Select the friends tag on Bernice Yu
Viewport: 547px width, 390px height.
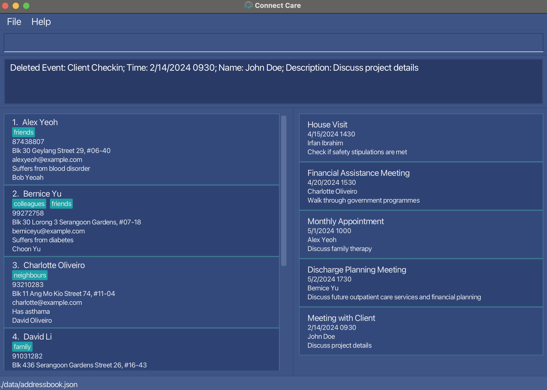[60, 203]
